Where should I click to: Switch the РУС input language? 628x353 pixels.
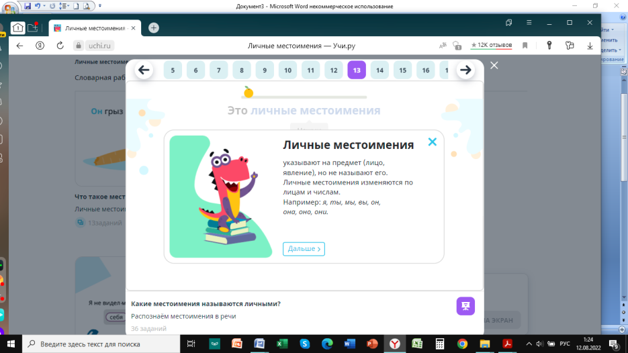pos(565,344)
